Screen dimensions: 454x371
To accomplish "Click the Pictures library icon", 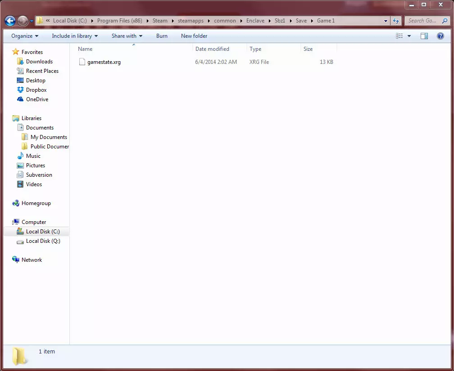I will pyautogui.click(x=20, y=165).
